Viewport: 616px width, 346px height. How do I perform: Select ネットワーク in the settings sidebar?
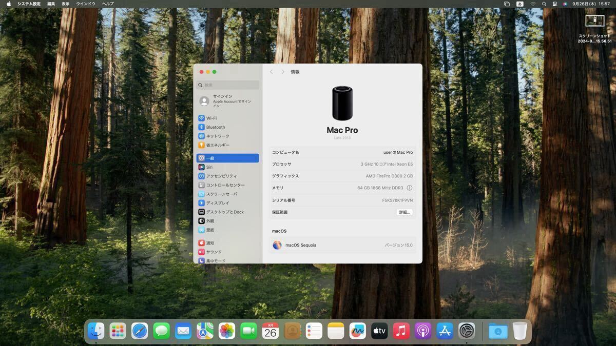point(227,136)
